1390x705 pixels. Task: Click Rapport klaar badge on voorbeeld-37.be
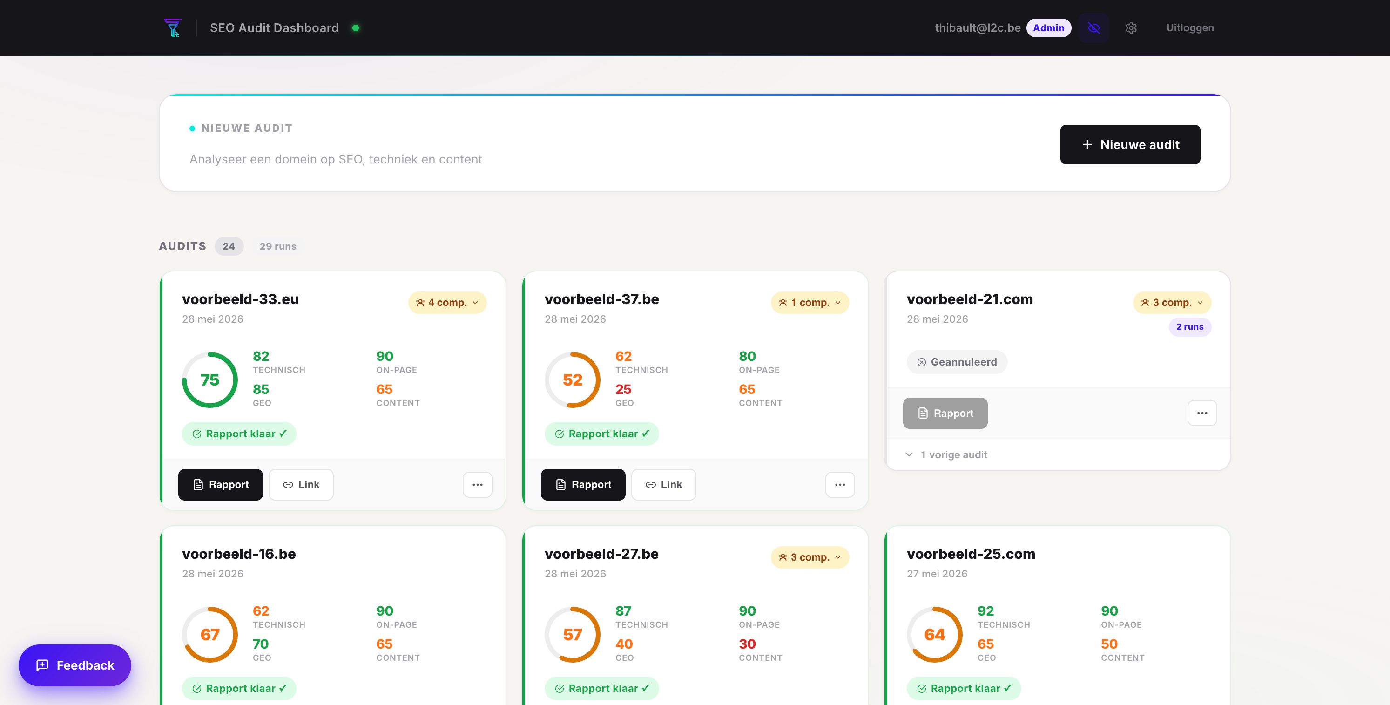click(x=601, y=434)
